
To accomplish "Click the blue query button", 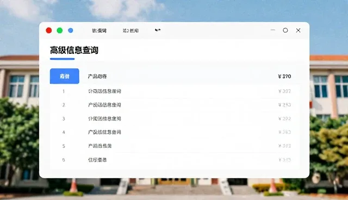I will (65, 76).
